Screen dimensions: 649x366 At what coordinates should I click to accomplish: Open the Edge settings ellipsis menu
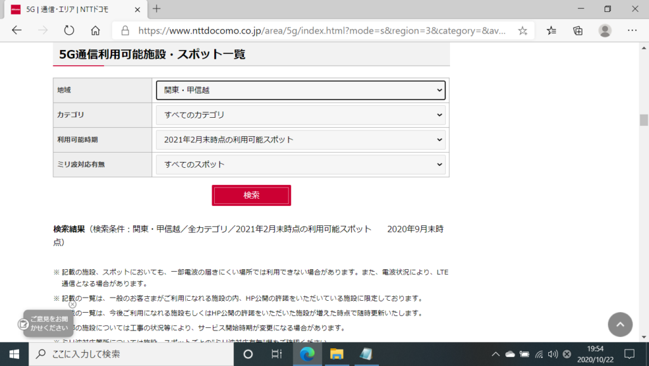coord(632,30)
